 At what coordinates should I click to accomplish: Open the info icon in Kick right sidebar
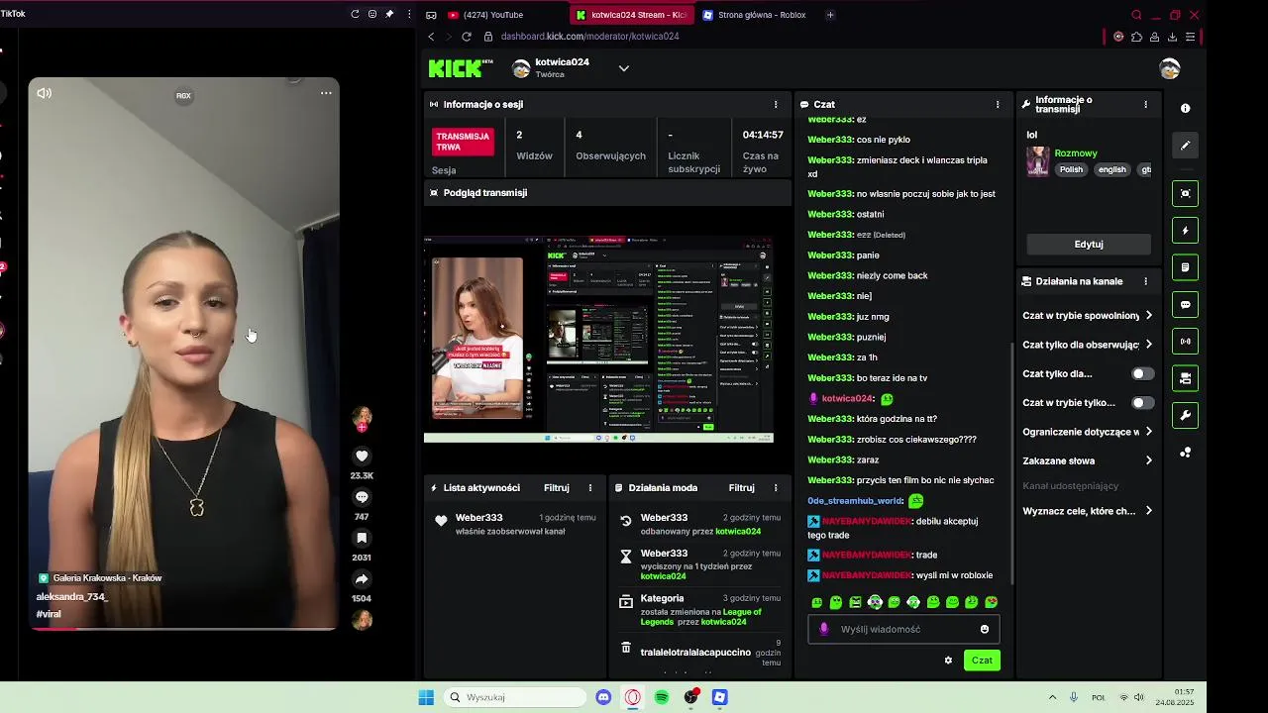click(1186, 108)
